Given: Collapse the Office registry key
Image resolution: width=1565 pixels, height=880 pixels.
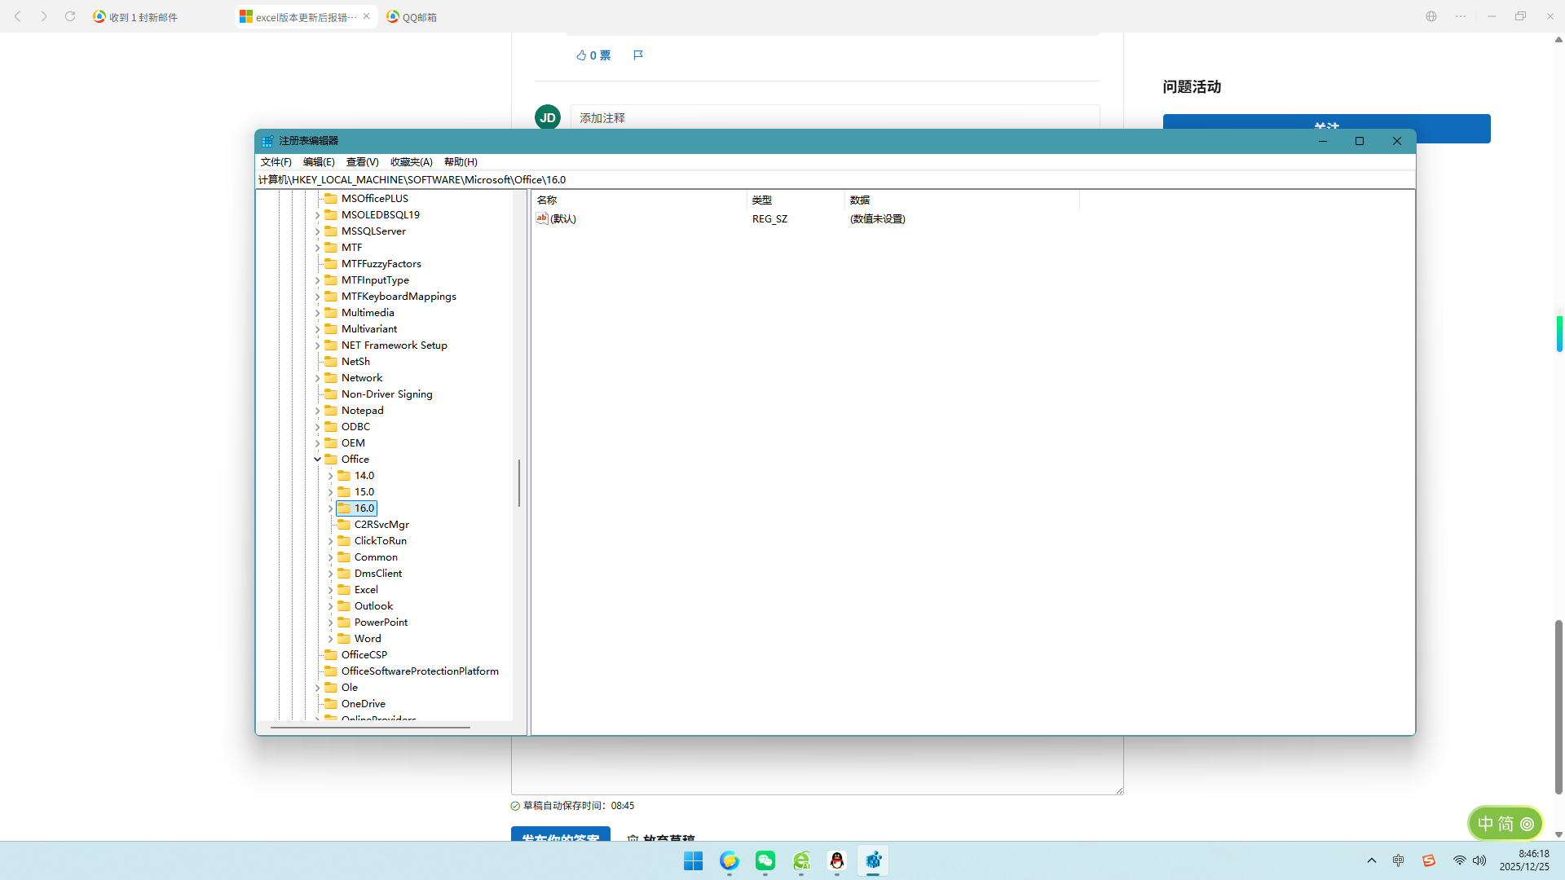Looking at the screenshot, I should tap(318, 459).
